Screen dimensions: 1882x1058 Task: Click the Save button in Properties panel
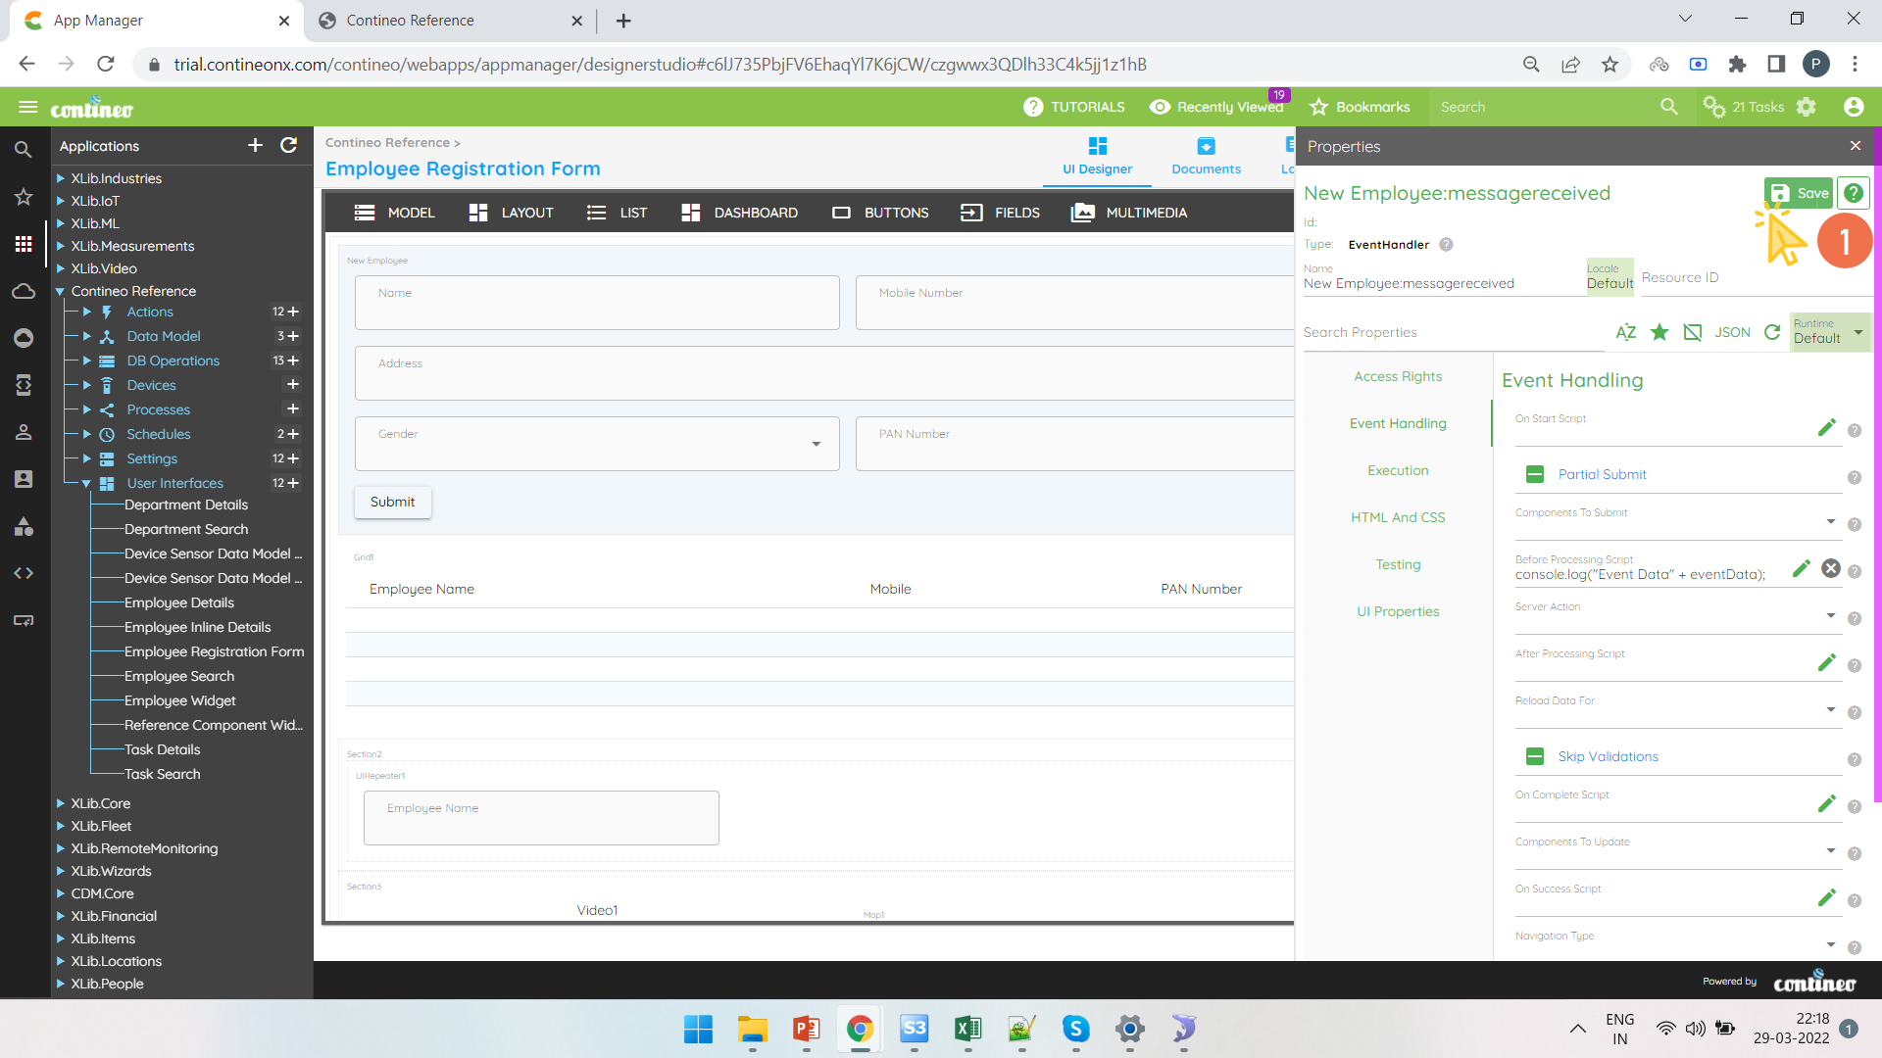point(1798,193)
